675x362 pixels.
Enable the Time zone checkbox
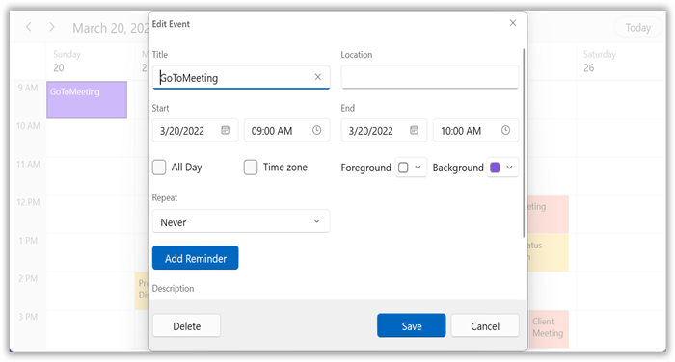(251, 168)
